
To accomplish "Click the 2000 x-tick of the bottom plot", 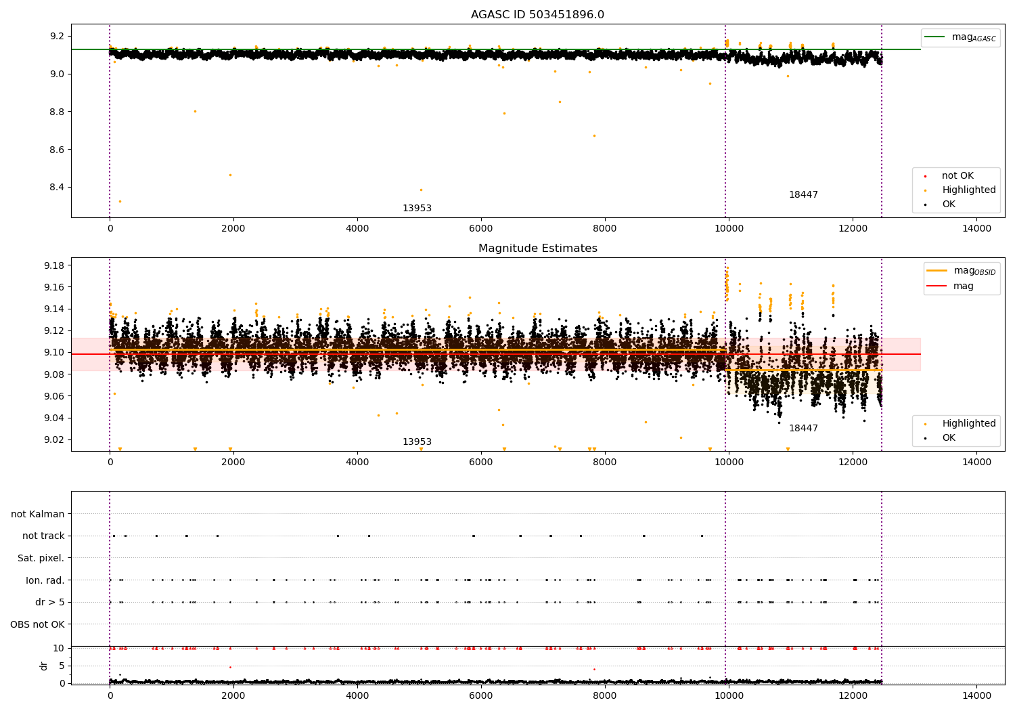I will coord(233,695).
